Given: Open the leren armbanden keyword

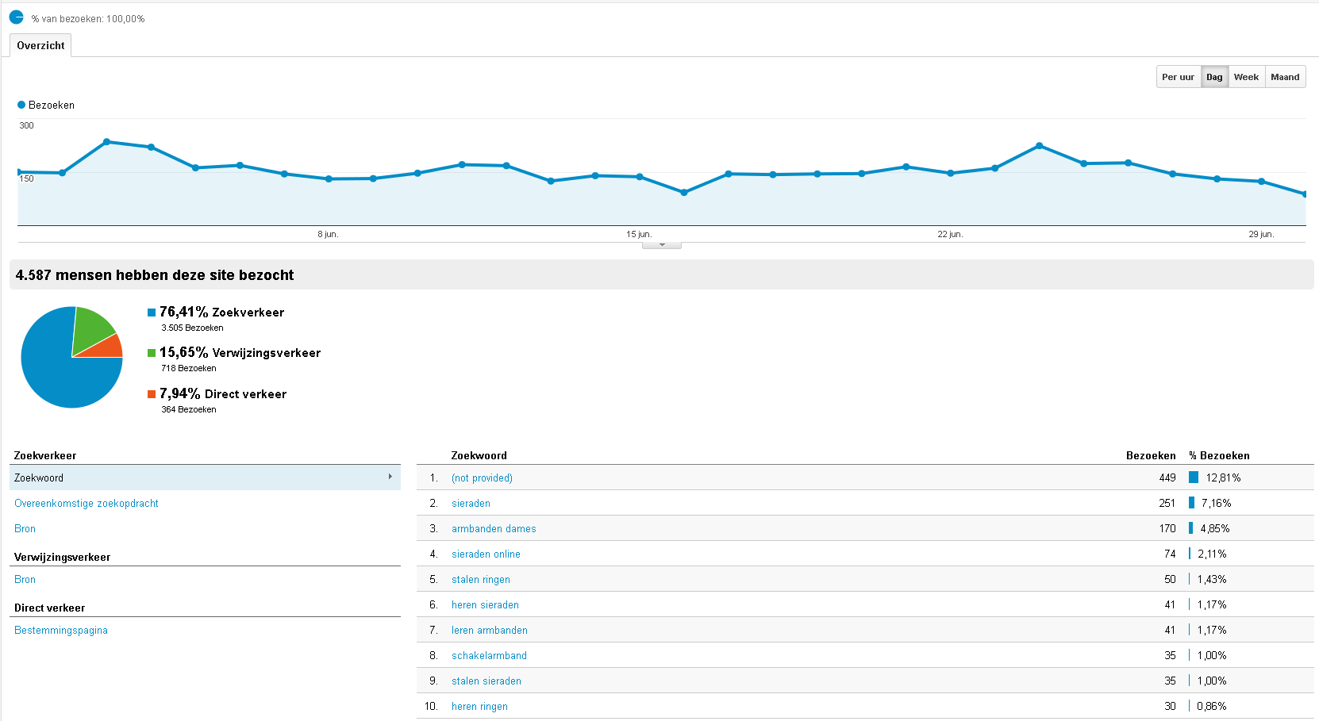Looking at the screenshot, I should pyautogui.click(x=490, y=630).
